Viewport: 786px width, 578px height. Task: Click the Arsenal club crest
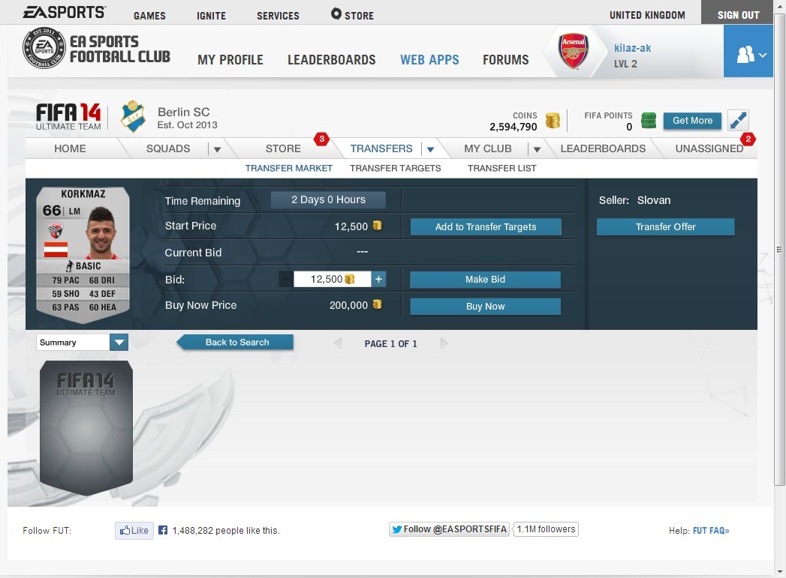(574, 50)
